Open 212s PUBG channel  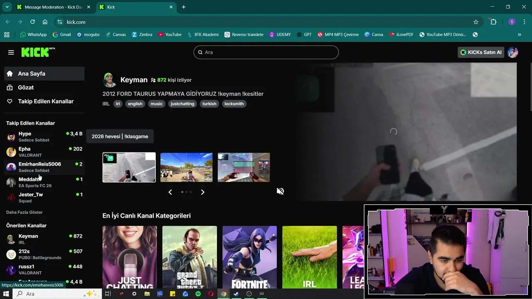44,254
